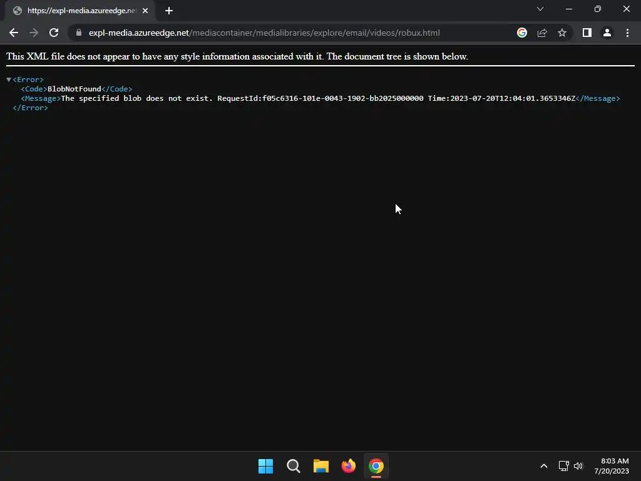Open the Chrome three-dot menu
This screenshot has height=481, width=641.
(x=627, y=33)
